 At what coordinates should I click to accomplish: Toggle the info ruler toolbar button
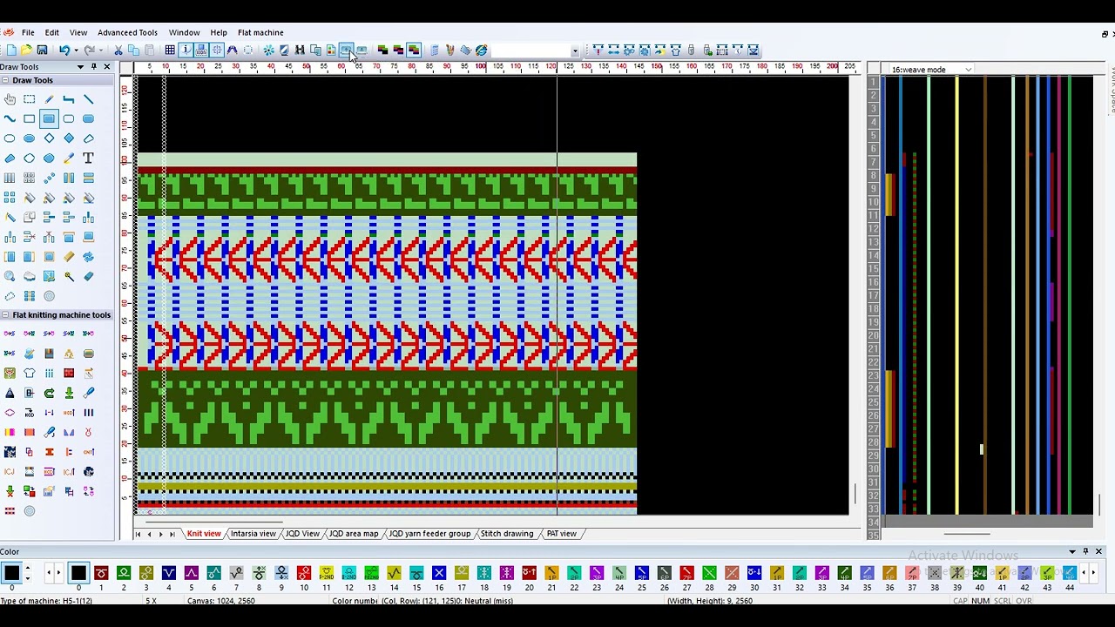coord(186,51)
